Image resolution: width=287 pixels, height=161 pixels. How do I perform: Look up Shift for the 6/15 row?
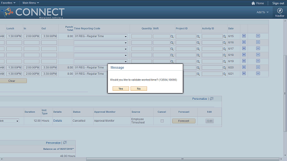(172, 37)
